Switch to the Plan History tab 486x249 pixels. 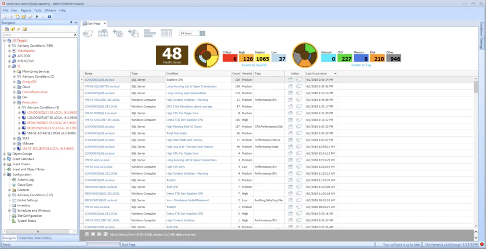(43, 238)
